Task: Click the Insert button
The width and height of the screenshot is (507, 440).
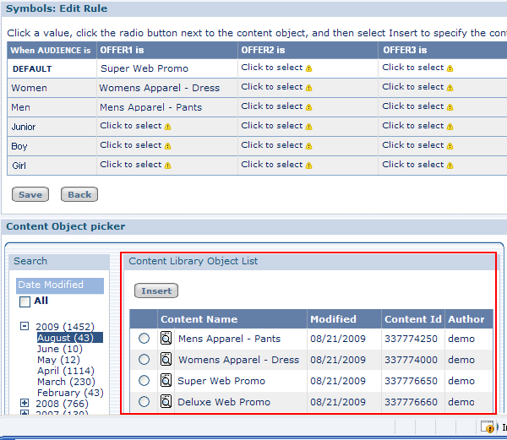Action: pyautogui.click(x=156, y=291)
